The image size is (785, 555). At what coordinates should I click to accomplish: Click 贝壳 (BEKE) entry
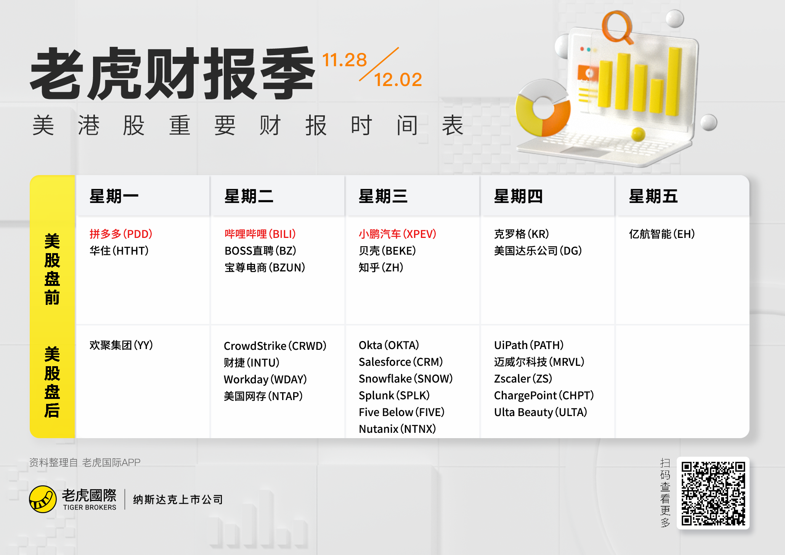pos(387,250)
